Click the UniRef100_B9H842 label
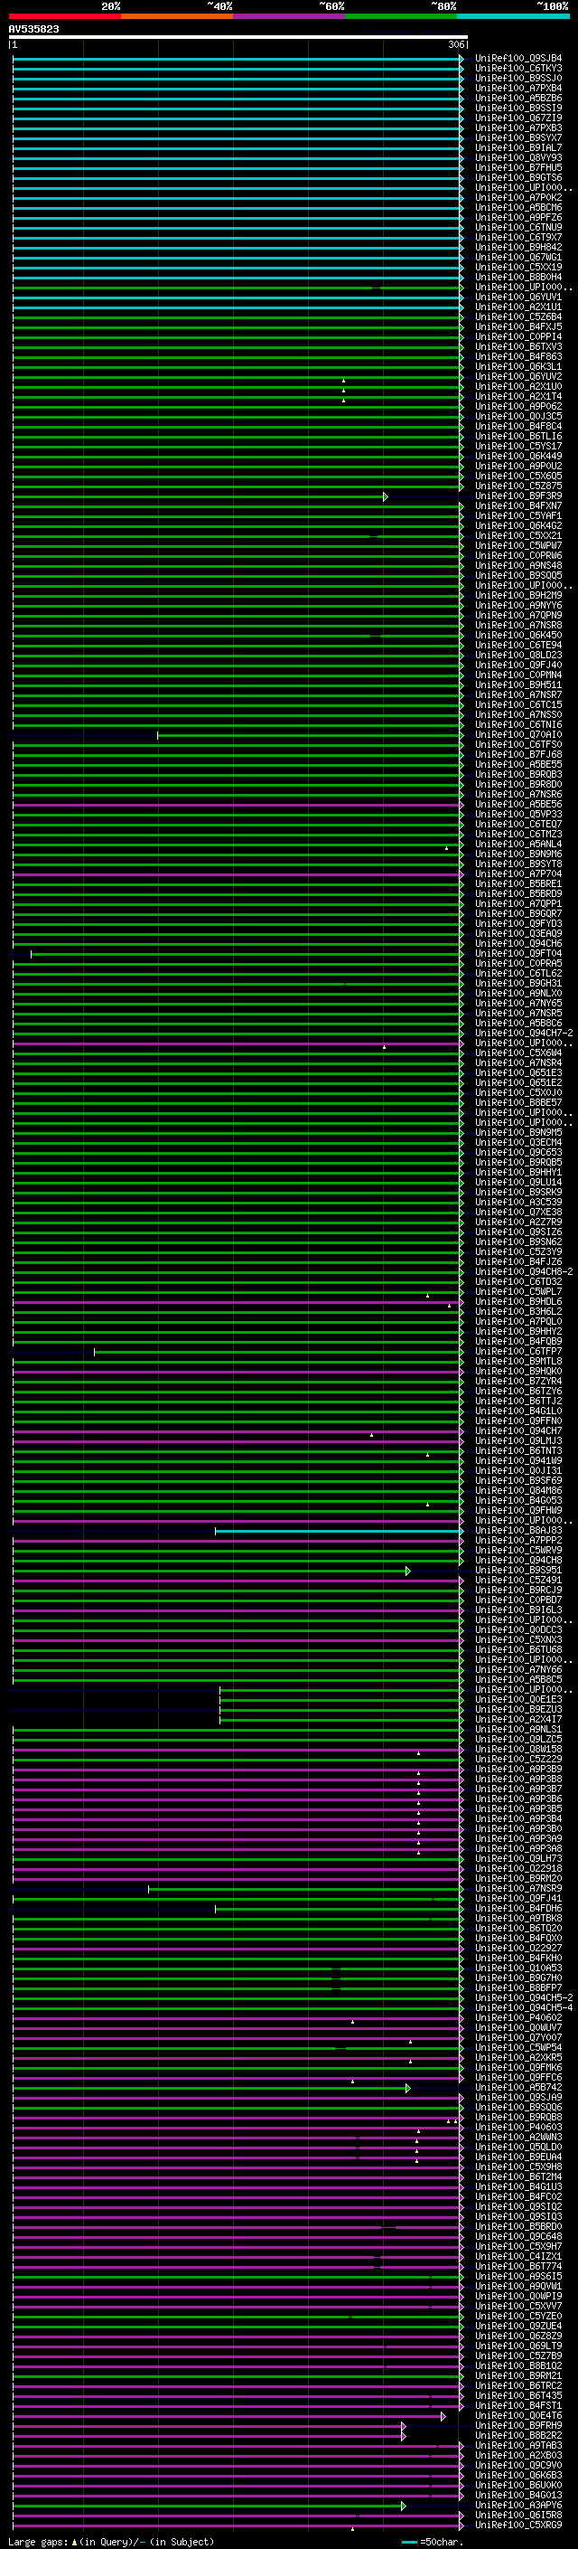Image resolution: width=578 pixels, height=2549 pixels. tap(517, 248)
